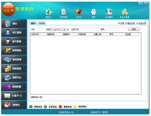Open 储物柜 sidebar item
This screenshot has height=116, width=151.
click(14, 105)
